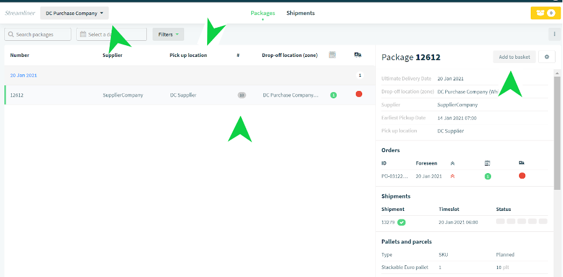Open the package settings gear icon
This screenshot has height=277, width=563.
[x=547, y=57]
